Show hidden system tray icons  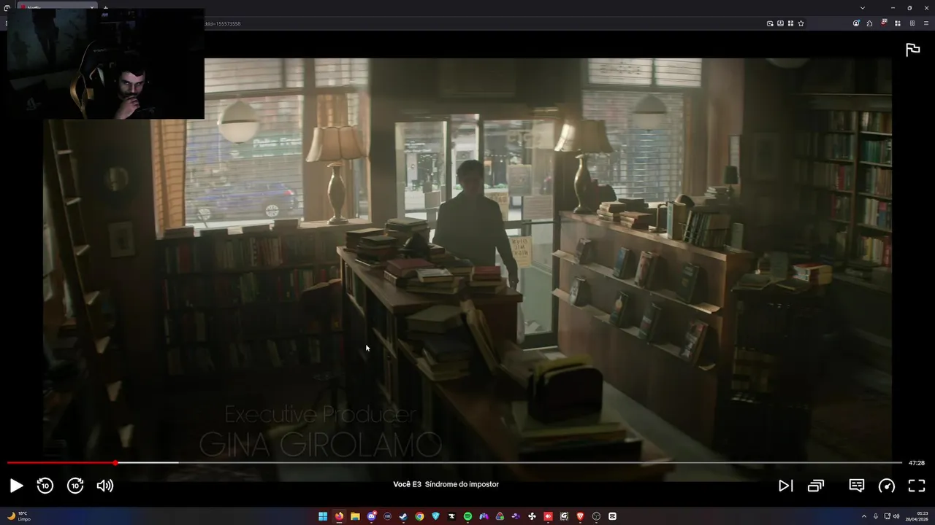point(864,516)
